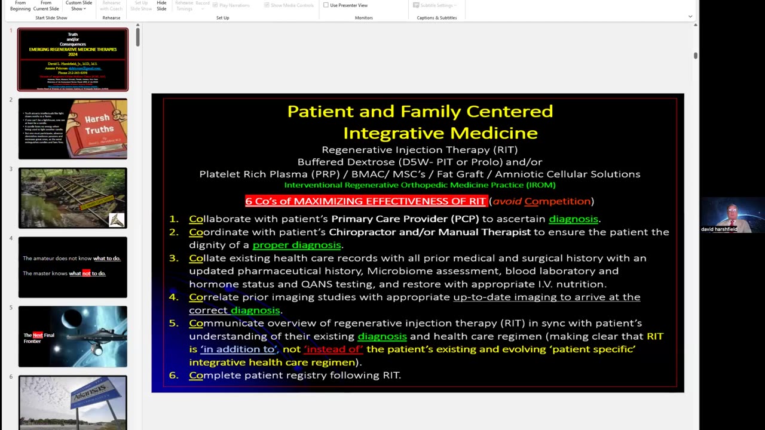765x430 pixels.
Task: Click 'Regenerative Injection Therapy (RIT)' subtitle line
Action: tap(420, 150)
